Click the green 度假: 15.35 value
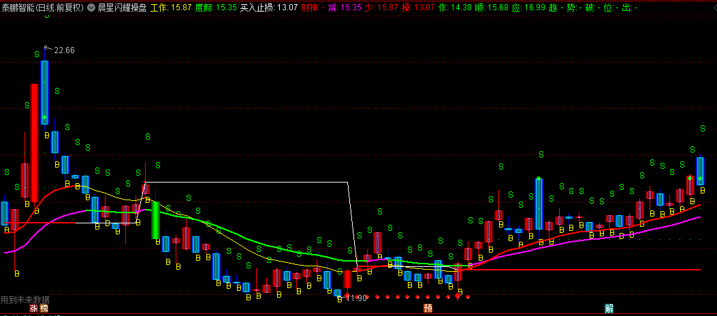717x316 pixels. [x=216, y=7]
